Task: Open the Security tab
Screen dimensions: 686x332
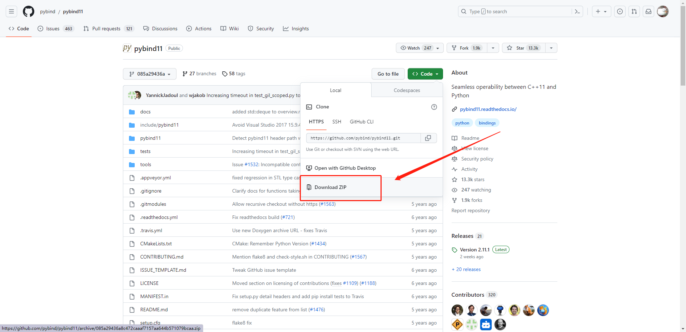Action: pos(261,29)
